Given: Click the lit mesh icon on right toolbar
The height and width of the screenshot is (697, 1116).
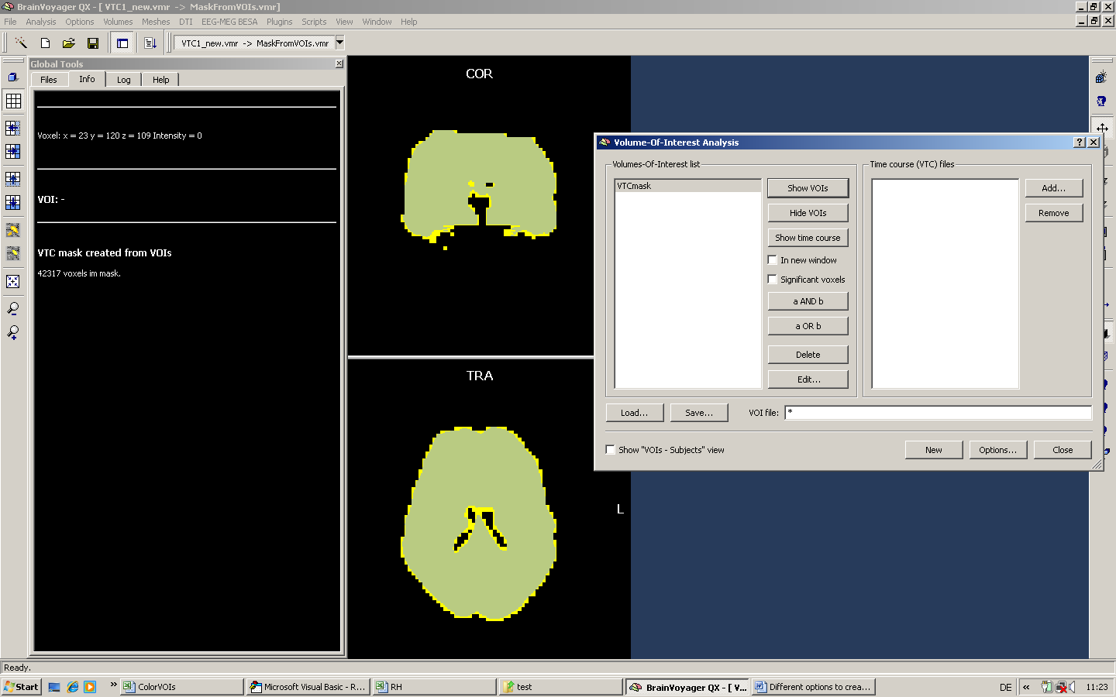Looking at the screenshot, I should point(1101,77).
